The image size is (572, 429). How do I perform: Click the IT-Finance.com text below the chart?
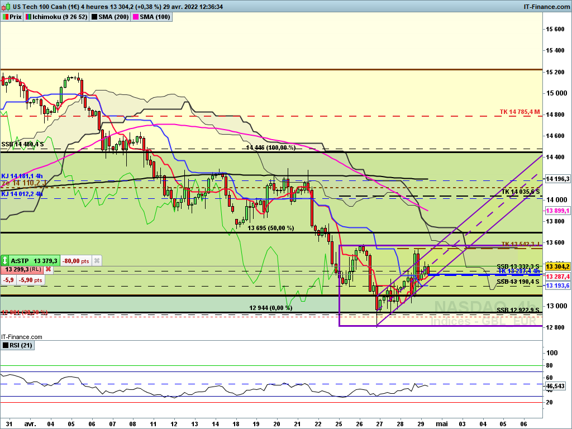pos(22,337)
